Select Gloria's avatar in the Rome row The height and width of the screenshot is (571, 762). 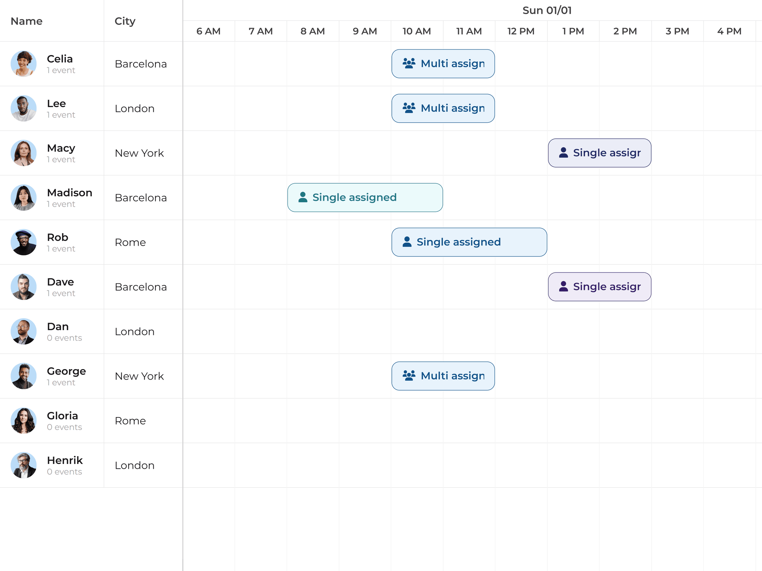(x=23, y=420)
